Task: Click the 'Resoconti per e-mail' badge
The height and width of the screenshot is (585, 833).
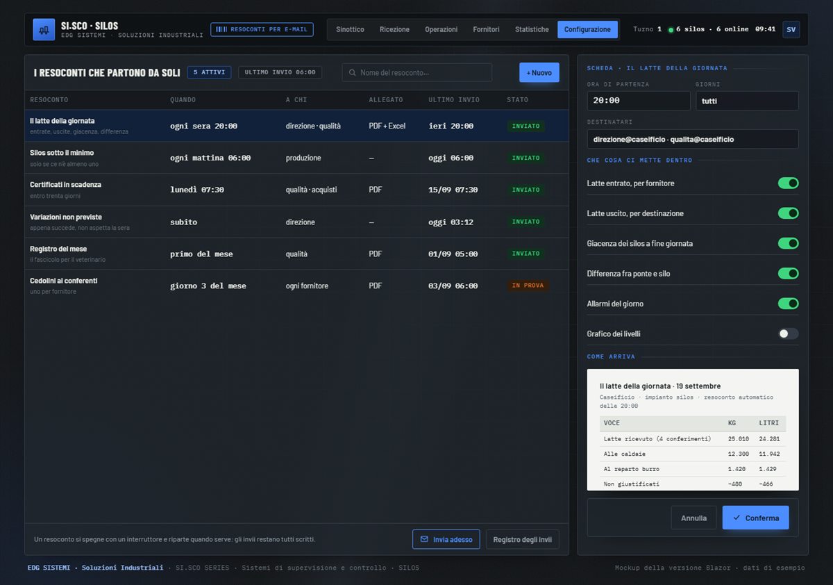Action: point(262,29)
